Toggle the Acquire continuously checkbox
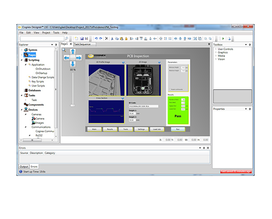Screen dimensions: 272x219 pos(170,89)
